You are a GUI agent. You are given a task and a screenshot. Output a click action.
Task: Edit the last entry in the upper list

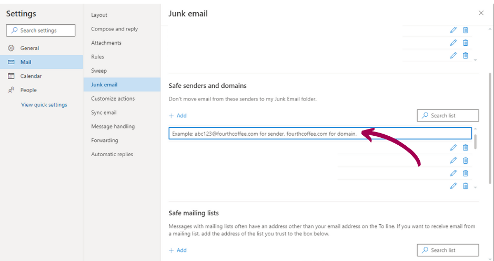click(453, 55)
